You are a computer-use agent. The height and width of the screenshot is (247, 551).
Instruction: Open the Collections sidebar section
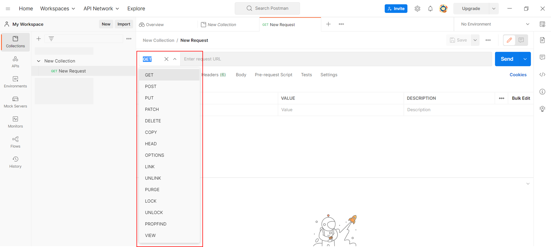(15, 42)
